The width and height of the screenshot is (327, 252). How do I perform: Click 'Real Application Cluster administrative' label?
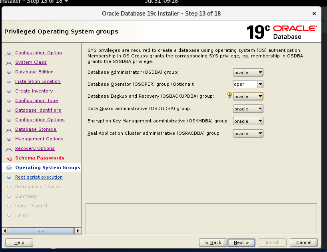(x=154, y=133)
